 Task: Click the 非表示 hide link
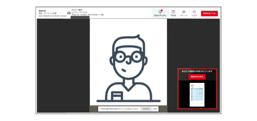(x=155, y=109)
